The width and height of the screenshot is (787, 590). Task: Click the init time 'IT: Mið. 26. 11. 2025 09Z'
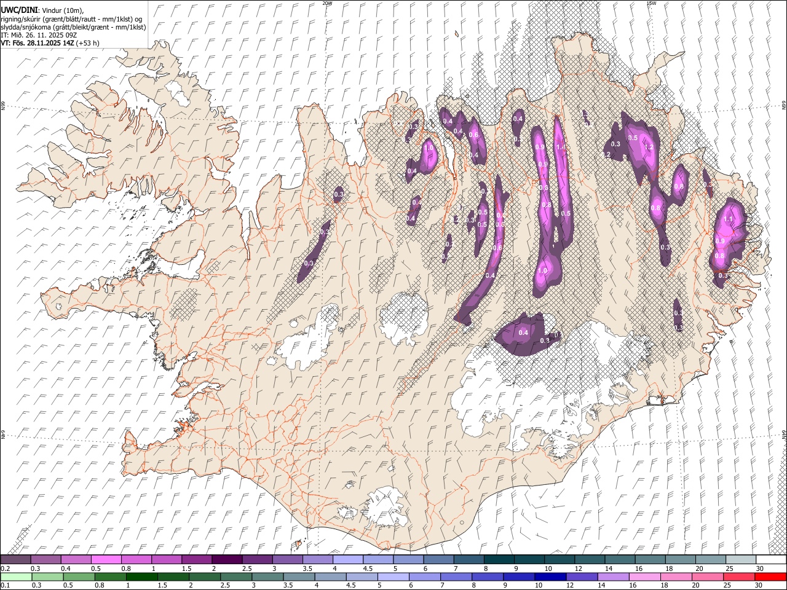pos(39,35)
